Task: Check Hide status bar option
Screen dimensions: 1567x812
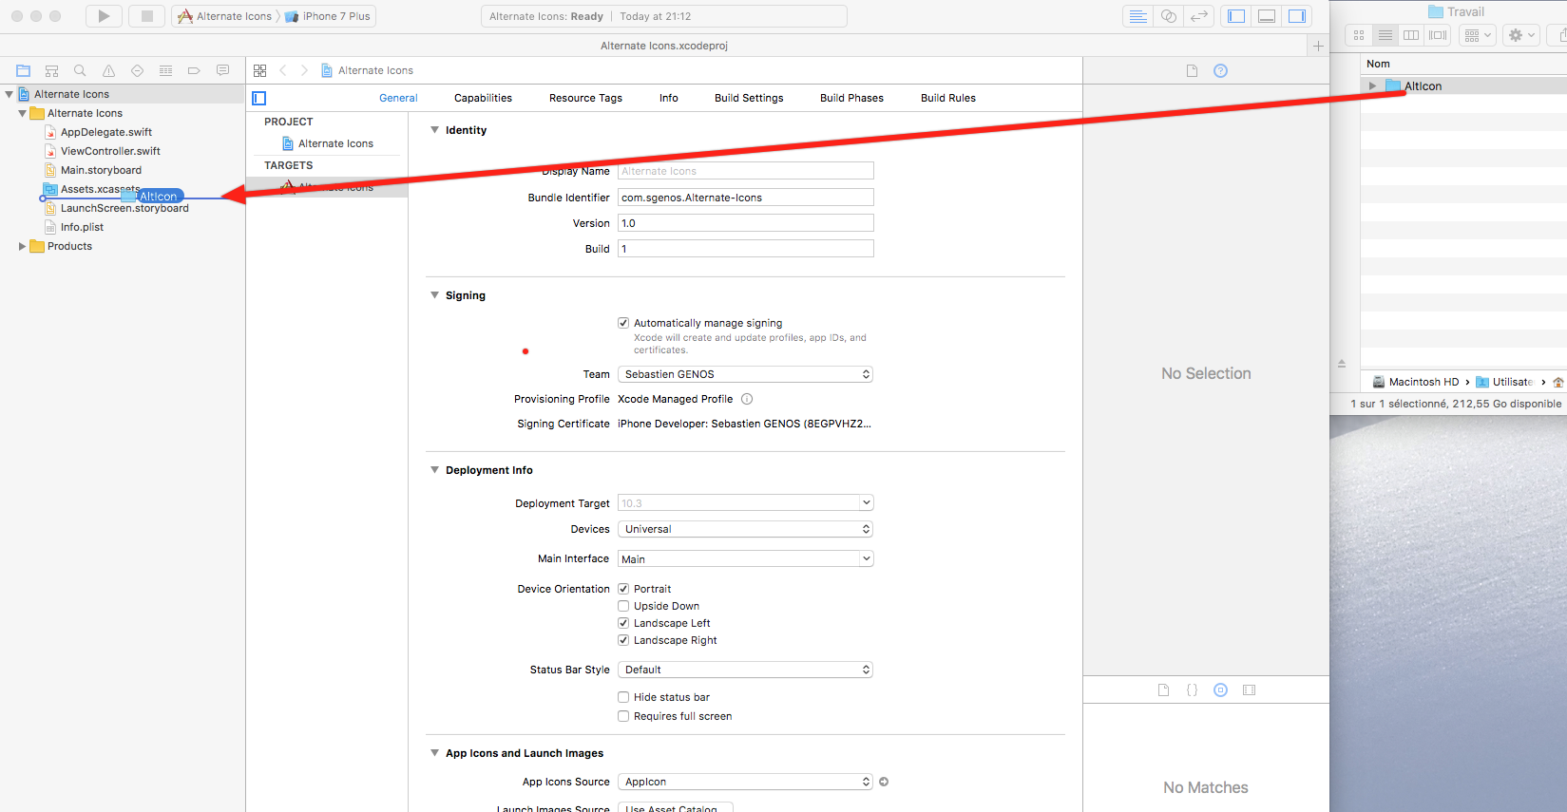Action: tap(623, 697)
